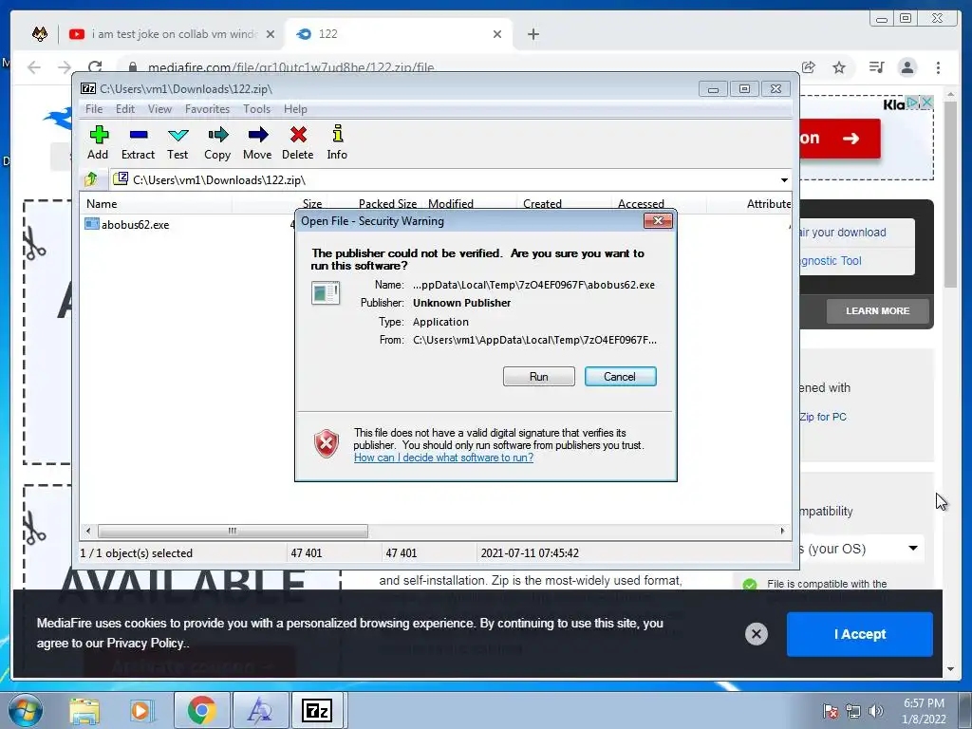The width and height of the screenshot is (972, 729).
Task: Open 'How can I decide what software to run?' link
Action: pyautogui.click(x=443, y=458)
